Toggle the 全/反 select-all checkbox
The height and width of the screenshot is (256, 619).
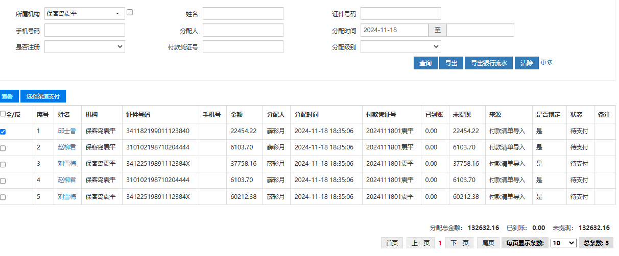(x=3, y=114)
